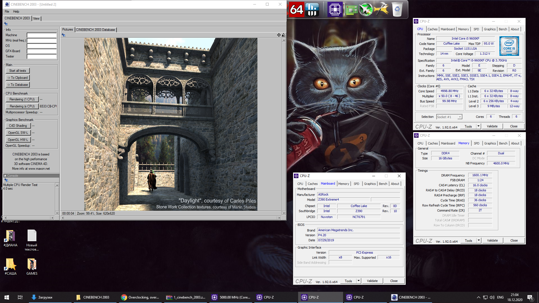The width and height of the screenshot is (539, 303).
Task: Run the OpenGL HW-L test
Action: [x=18, y=140]
